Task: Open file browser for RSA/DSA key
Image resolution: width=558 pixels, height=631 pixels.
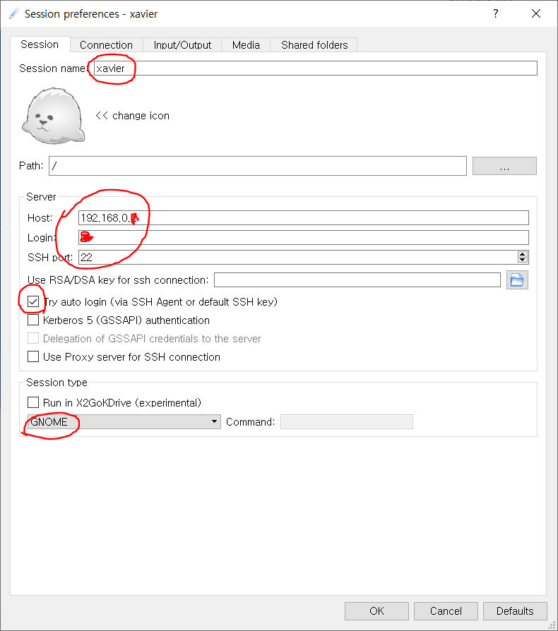Action: pyautogui.click(x=518, y=280)
